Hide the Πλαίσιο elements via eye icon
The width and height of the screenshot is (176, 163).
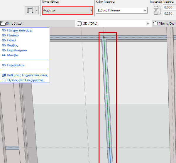(4, 35)
